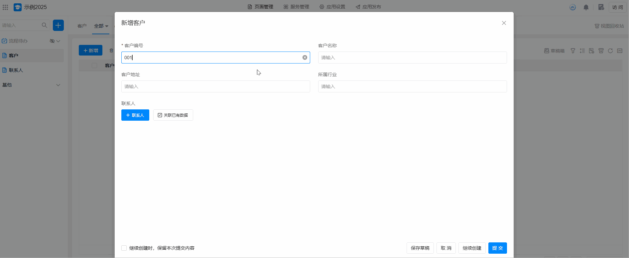Tick the select-all checkbox in the table header
The image size is (629, 258).
[x=94, y=65]
